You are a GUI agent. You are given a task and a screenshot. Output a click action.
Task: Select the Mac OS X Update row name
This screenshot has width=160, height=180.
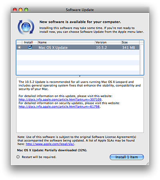tap(53, 48)
